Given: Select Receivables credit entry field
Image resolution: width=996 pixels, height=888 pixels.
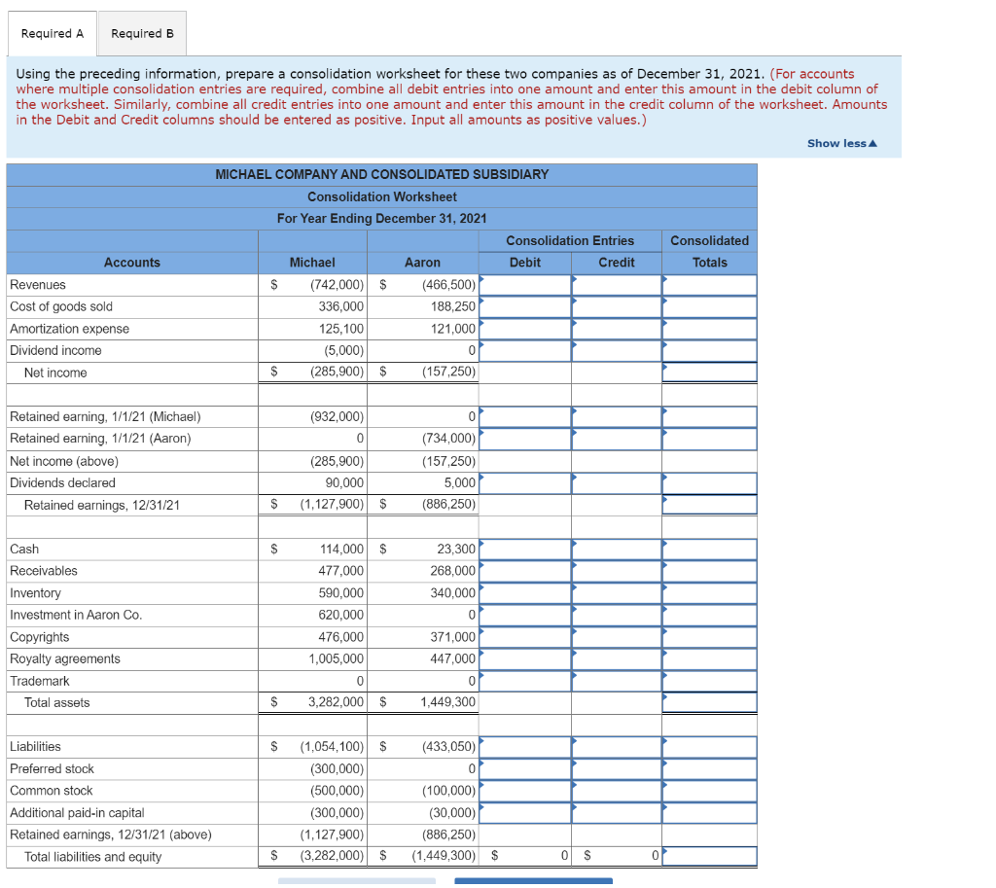Looking at the screenshot, I should coord(616,572).
